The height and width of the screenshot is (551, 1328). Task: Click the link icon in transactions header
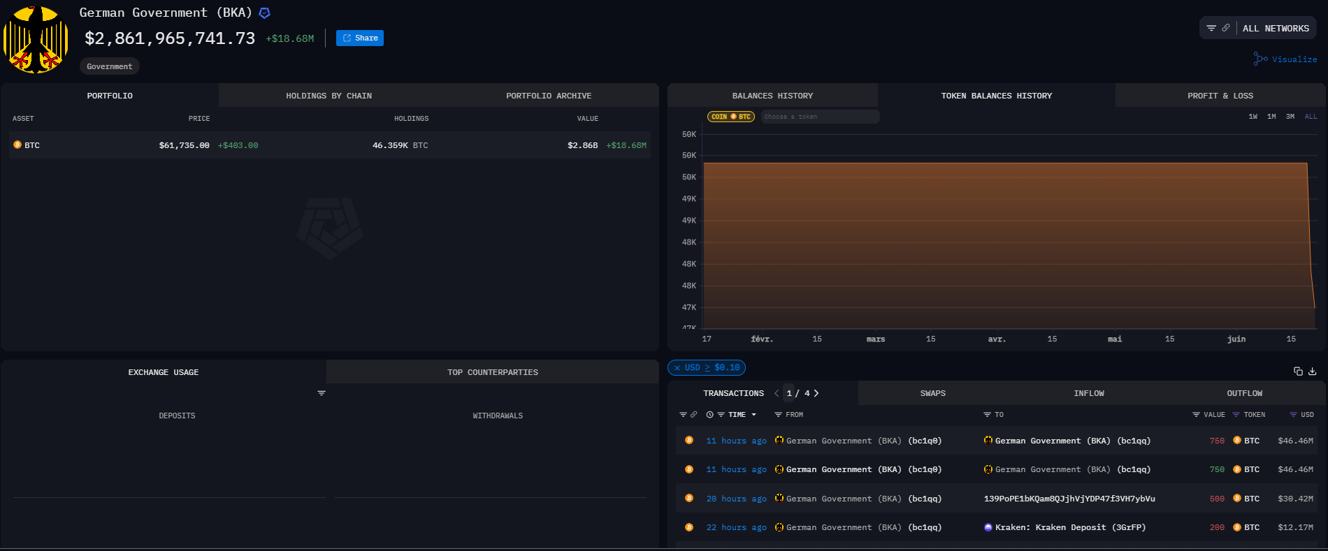tap(694, 415)
